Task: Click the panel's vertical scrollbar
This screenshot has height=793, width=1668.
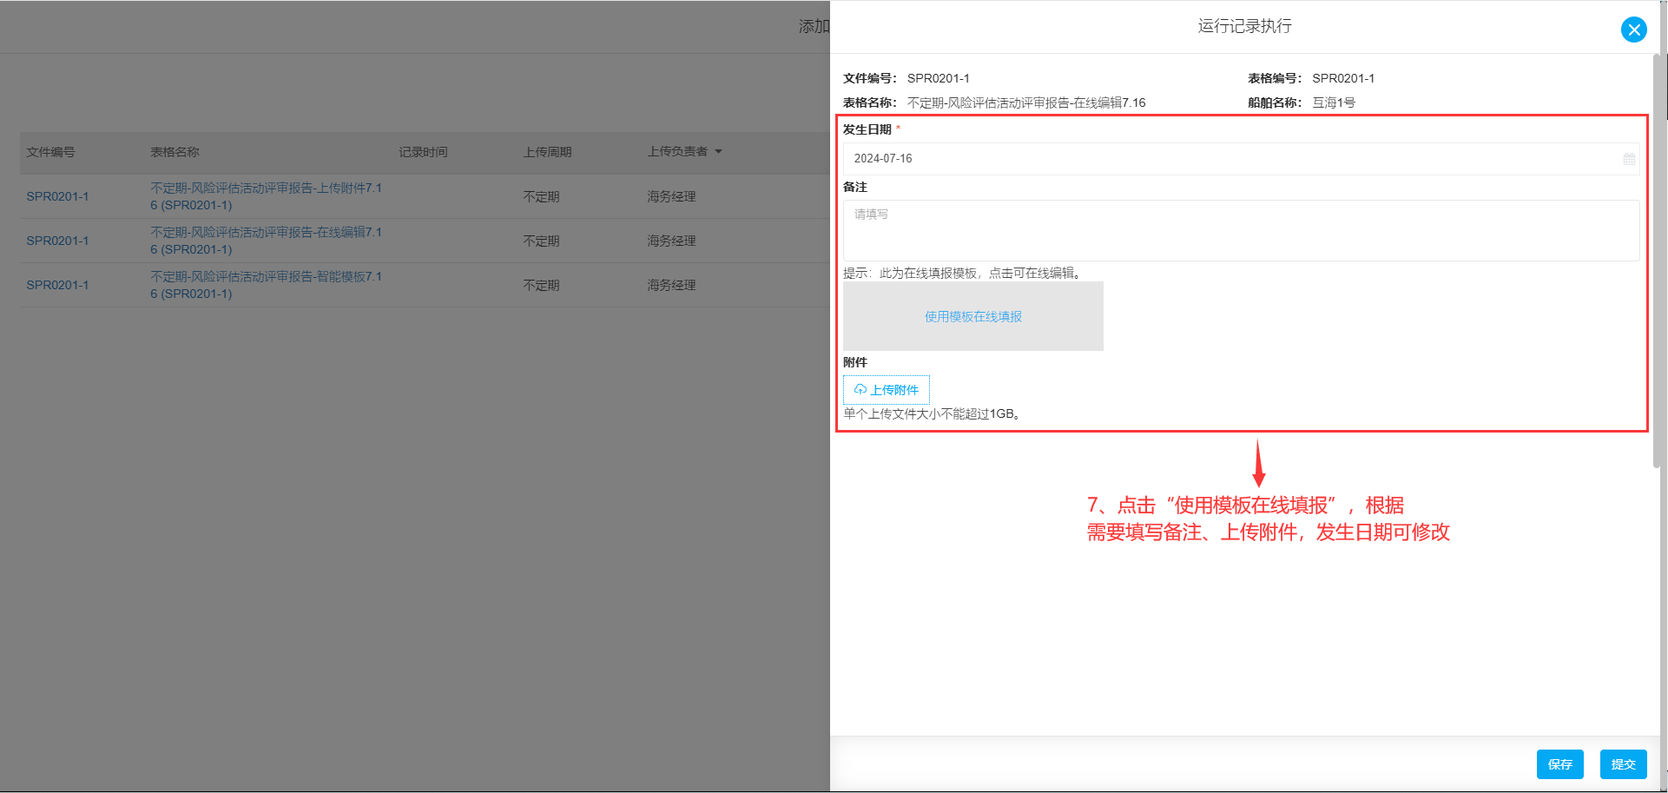Action: (1657, 261)
